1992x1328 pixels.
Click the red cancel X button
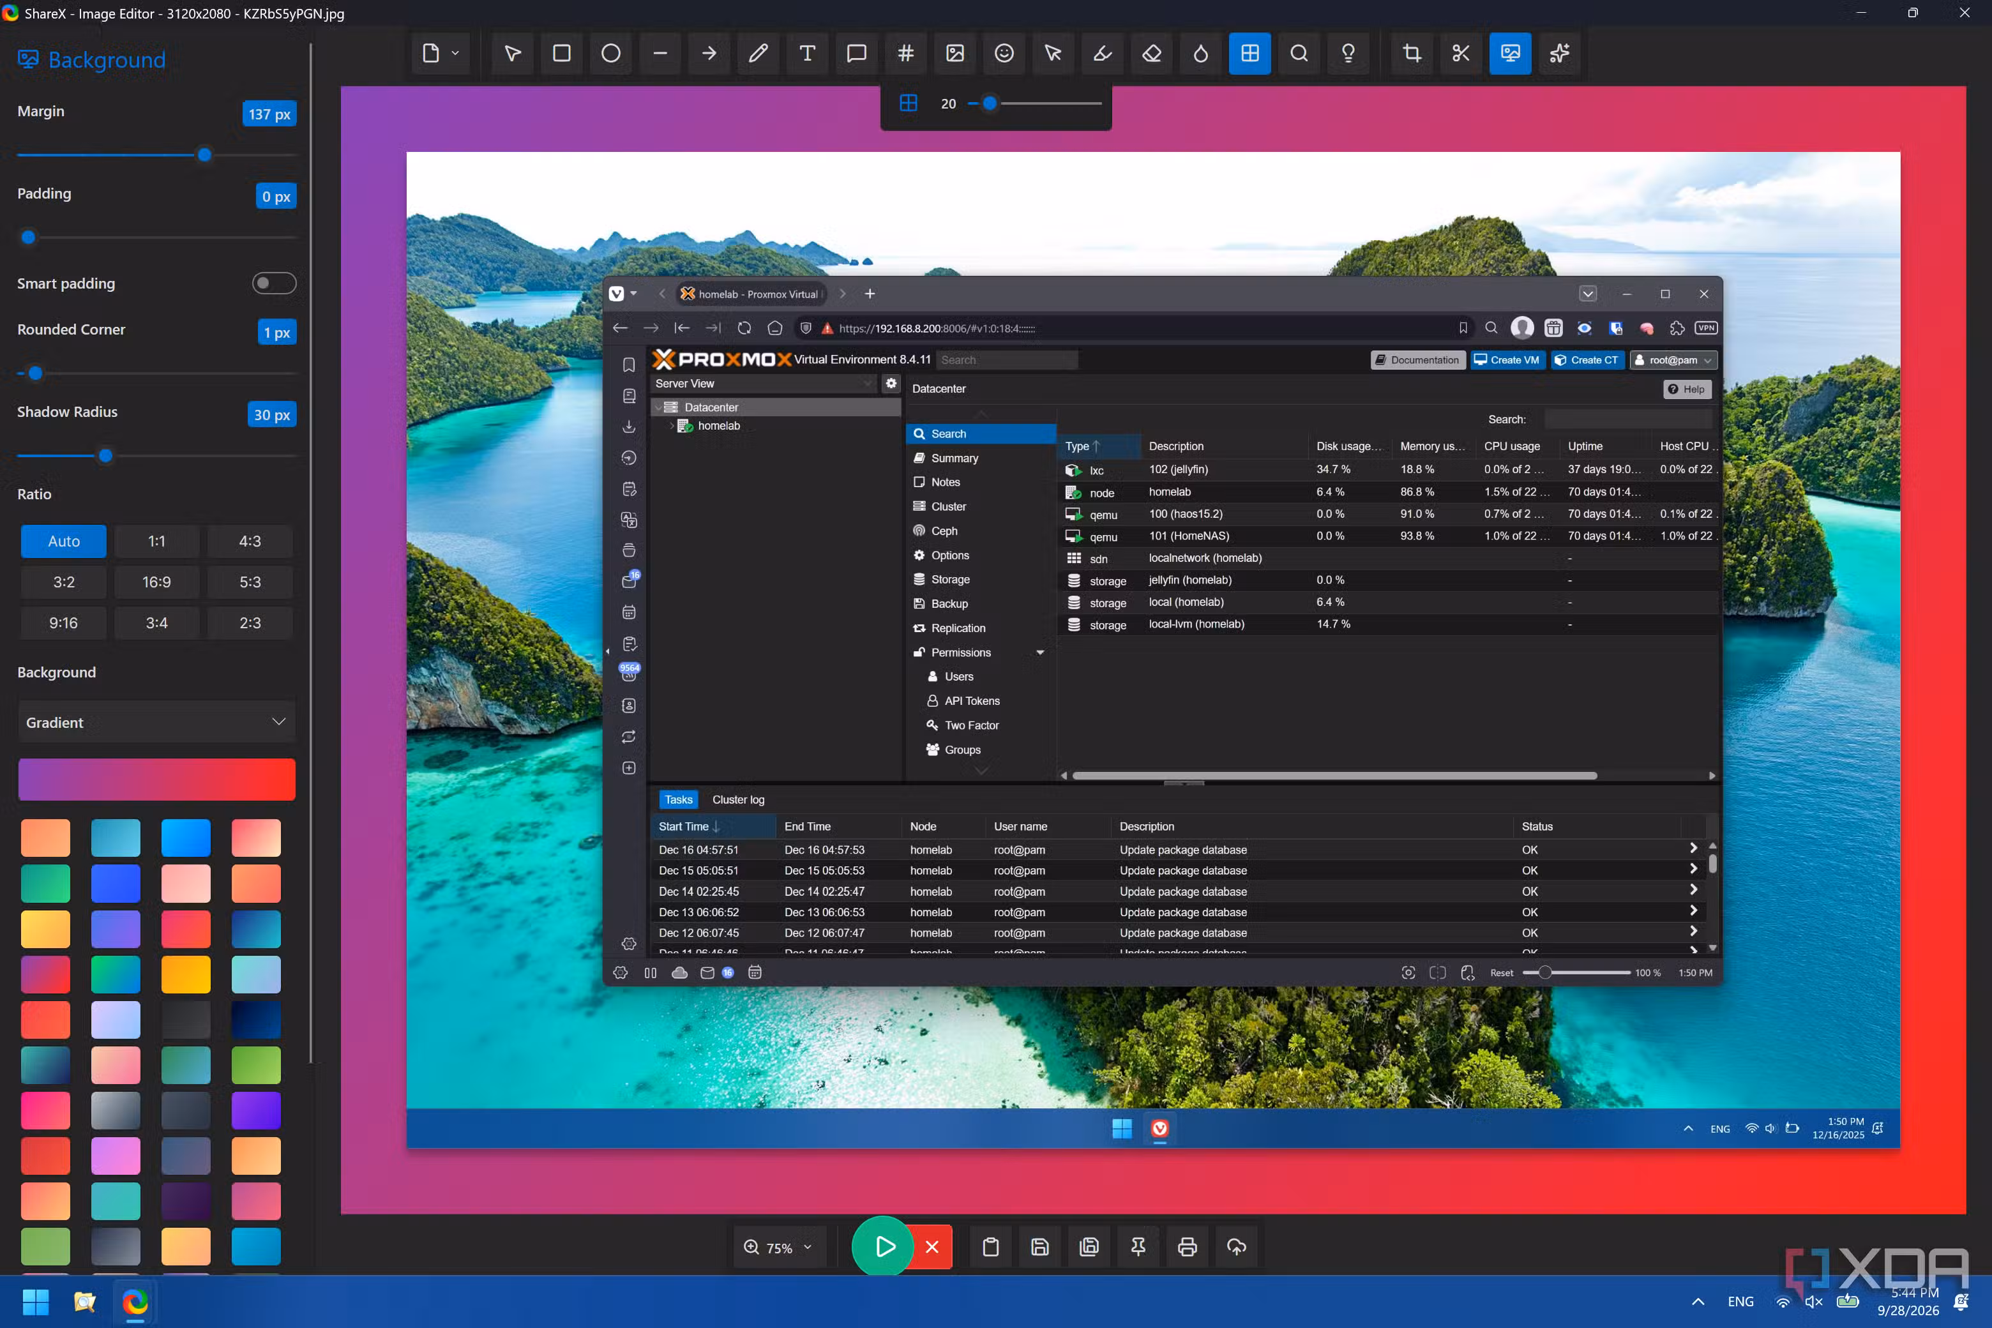[x=933, y=1247]
